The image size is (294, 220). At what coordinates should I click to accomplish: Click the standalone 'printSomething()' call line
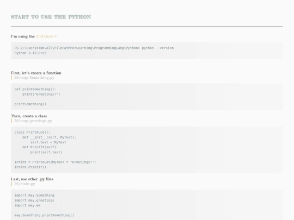coord(30,104)
